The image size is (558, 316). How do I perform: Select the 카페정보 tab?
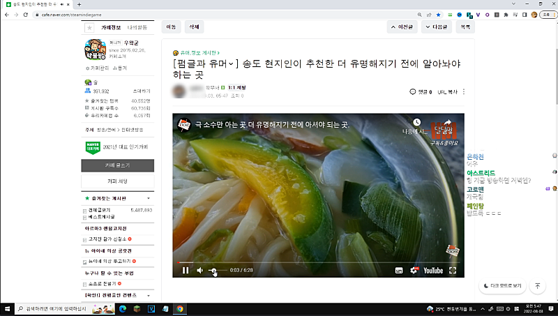coord(111,27)
